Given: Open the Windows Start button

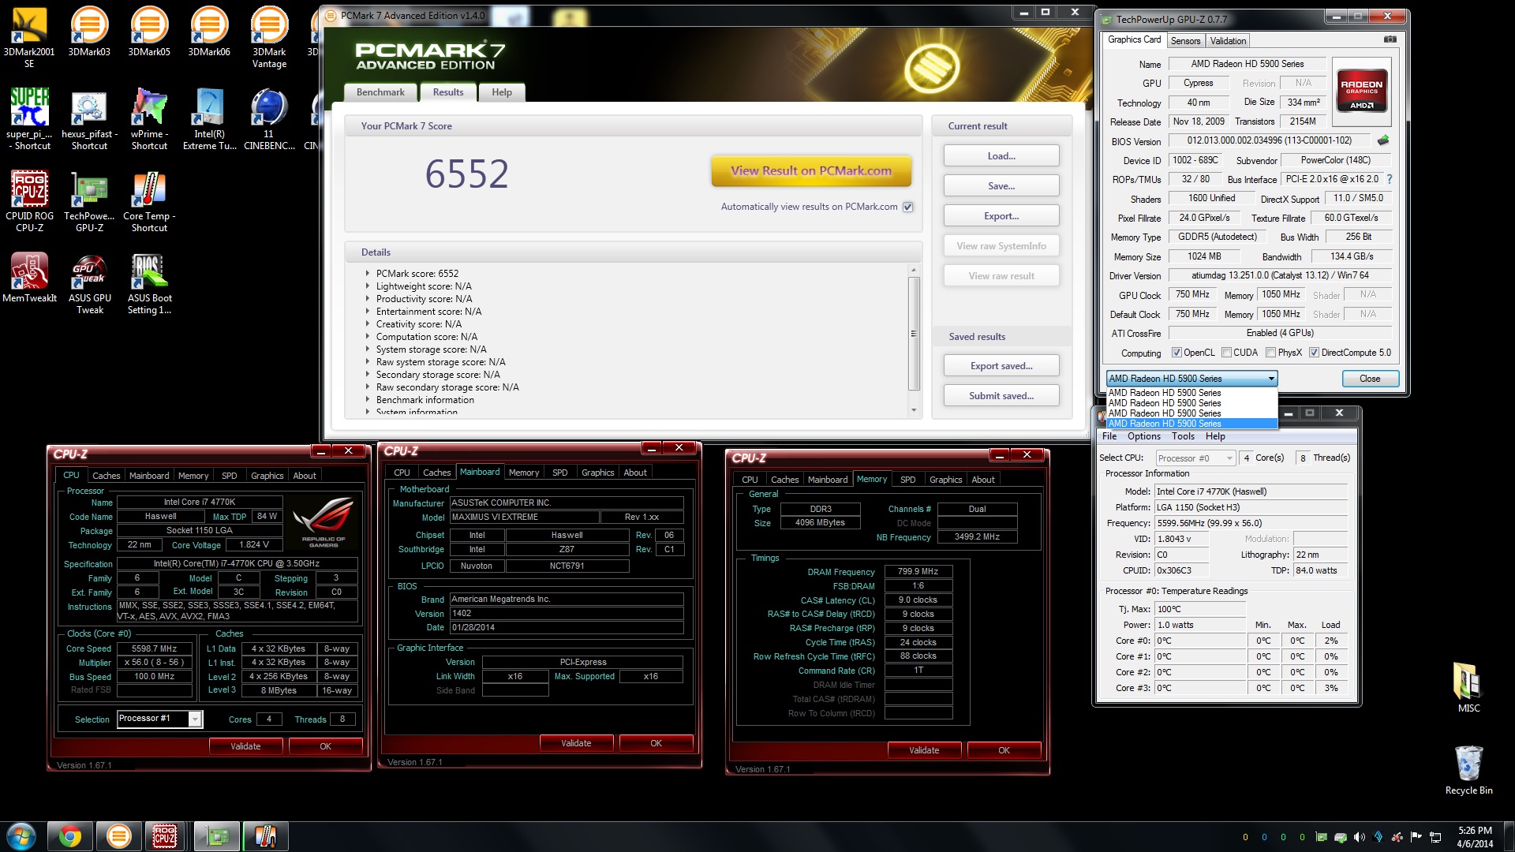Looking at the screenshot, I should tap(21, 836).
